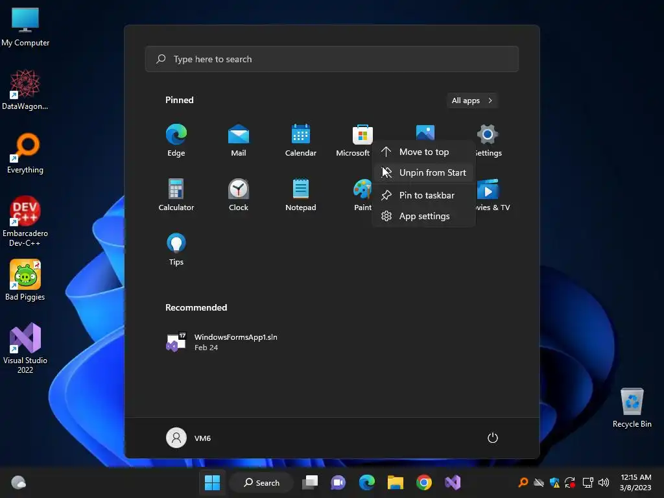Select the Everything desktop shortcut
Screen dimensions: 664x498
[25, 153]
